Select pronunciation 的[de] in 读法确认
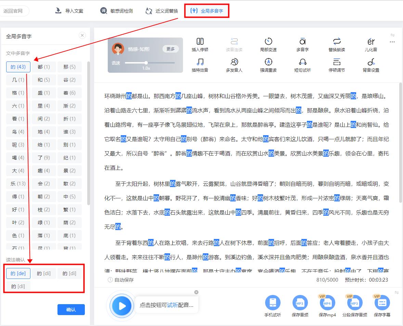403x326 pixels. (18, 273)
